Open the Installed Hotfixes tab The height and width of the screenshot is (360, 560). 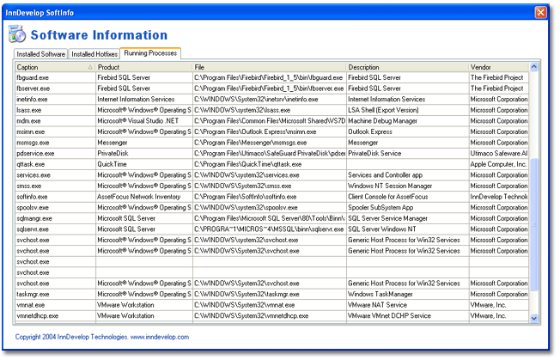coord(94,54)
